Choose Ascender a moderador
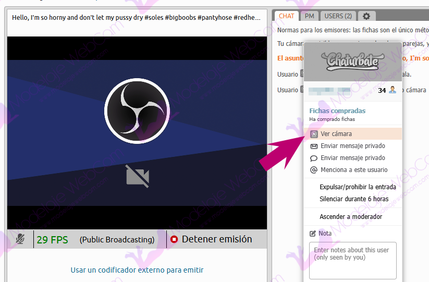This screenshot has height=282, width=429. click(x=351, y=216)
